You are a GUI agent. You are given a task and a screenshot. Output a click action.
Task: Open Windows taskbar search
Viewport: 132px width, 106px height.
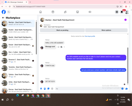(x=7, y=100)
